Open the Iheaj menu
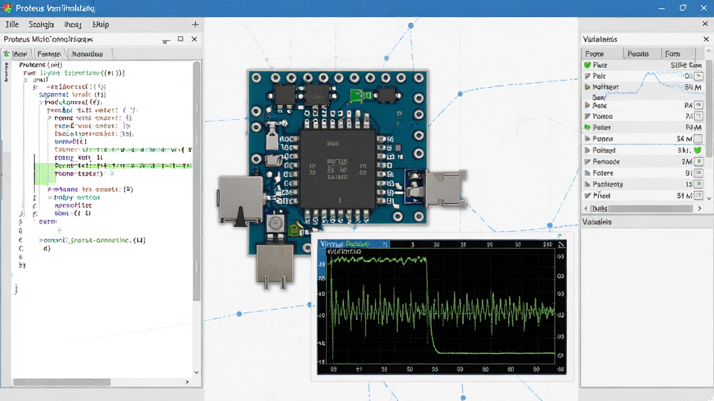Image resolution: width=714 pixels, height=401 pixels. [x=73, y=24]
